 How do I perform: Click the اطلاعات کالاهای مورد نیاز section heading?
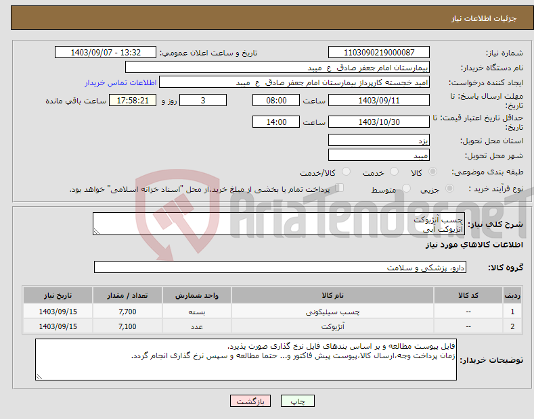(474, 245)
